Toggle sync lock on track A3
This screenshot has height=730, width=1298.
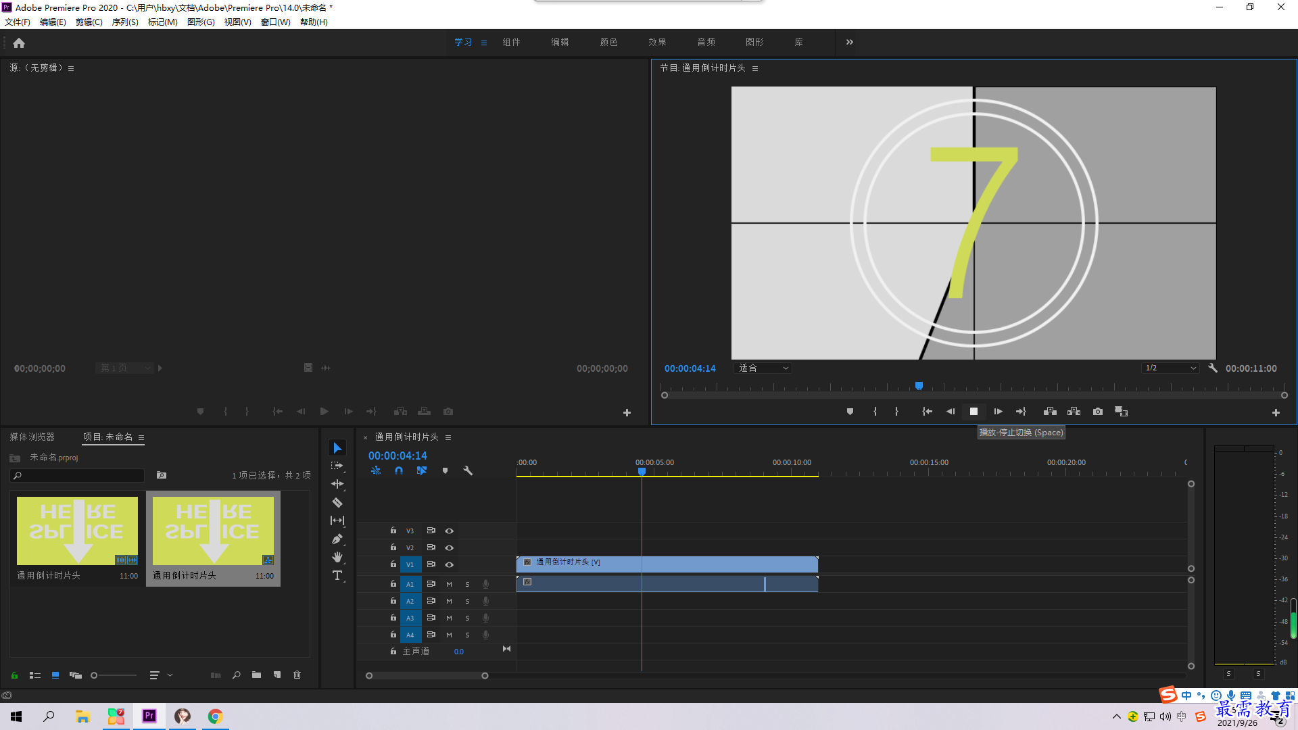(x=431, y=618)
